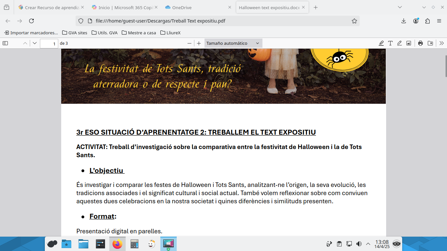Open the GVA sites bookmark folder

click(75, 33)
